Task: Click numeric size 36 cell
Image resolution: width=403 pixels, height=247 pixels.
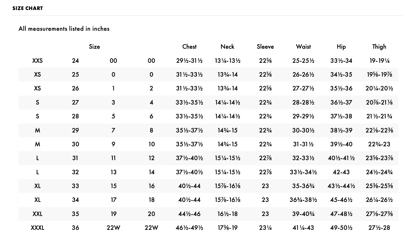Action: [75, 228]
